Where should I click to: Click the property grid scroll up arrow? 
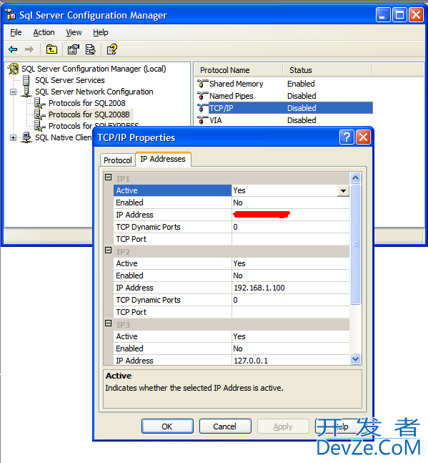coord(356,177)
